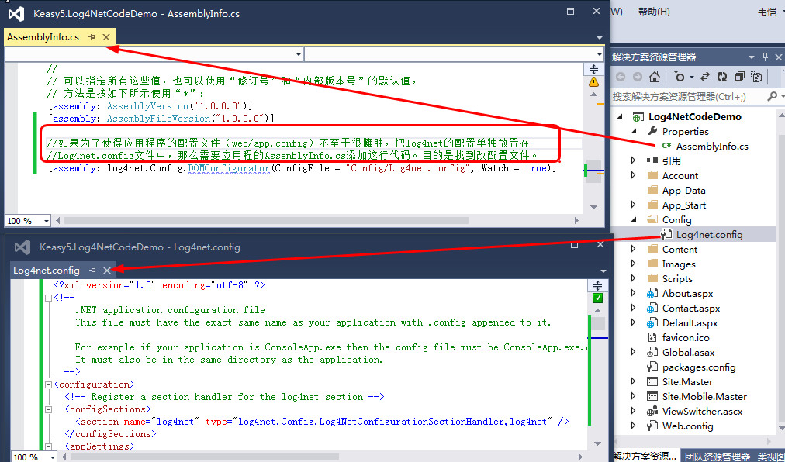Expand the Global.asax node
Screen dimensions: 785x462
point(634,352)
